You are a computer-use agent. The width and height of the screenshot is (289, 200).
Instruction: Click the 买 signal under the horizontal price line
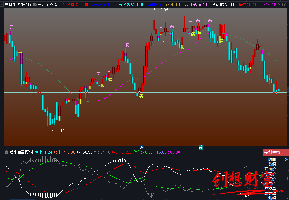click(141, 96)
